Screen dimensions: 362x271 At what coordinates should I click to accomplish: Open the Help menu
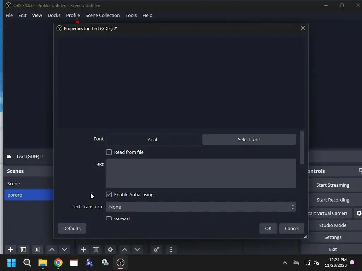tap(147, 15)
